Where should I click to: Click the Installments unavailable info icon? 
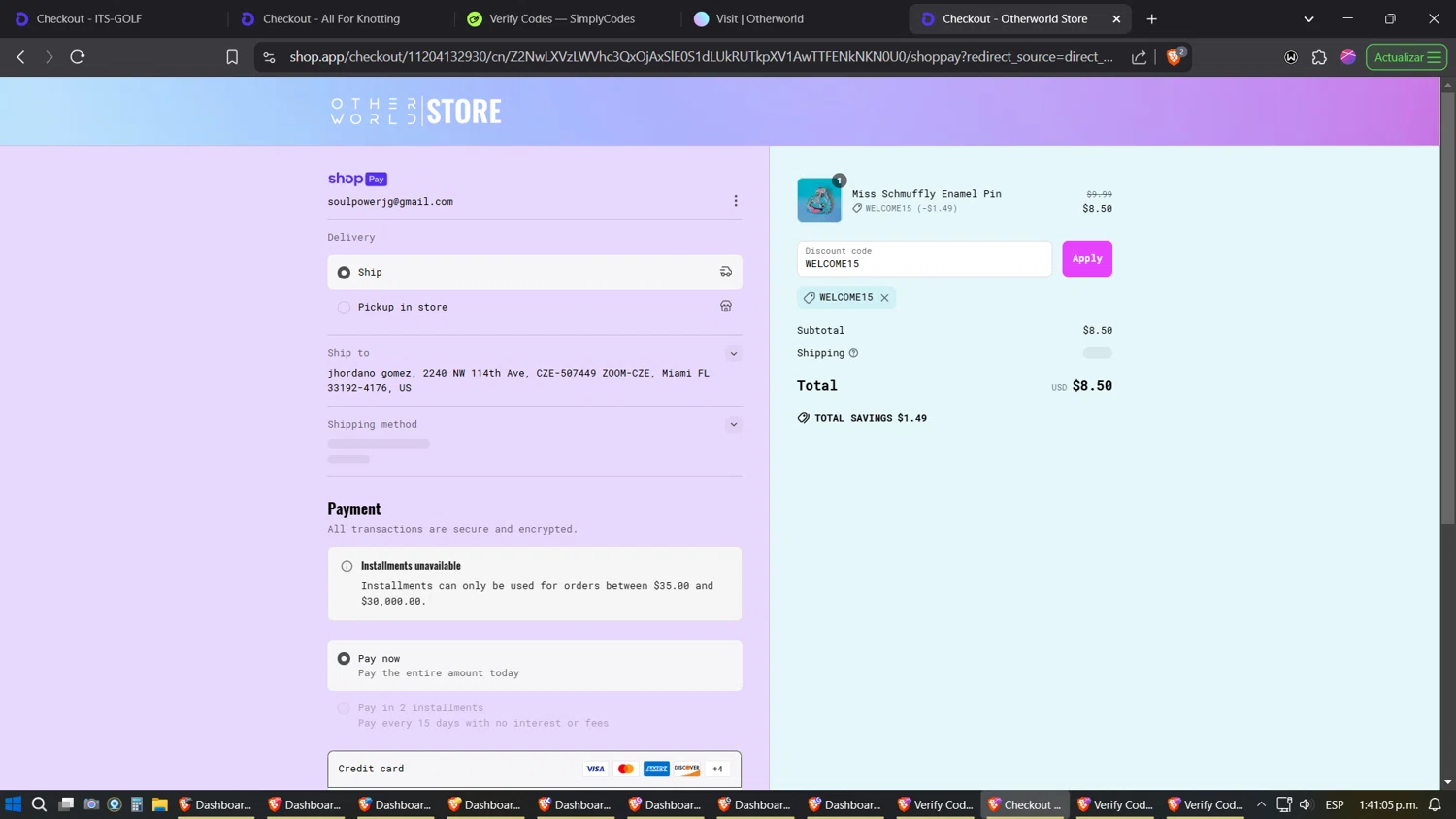click(347, 566)
